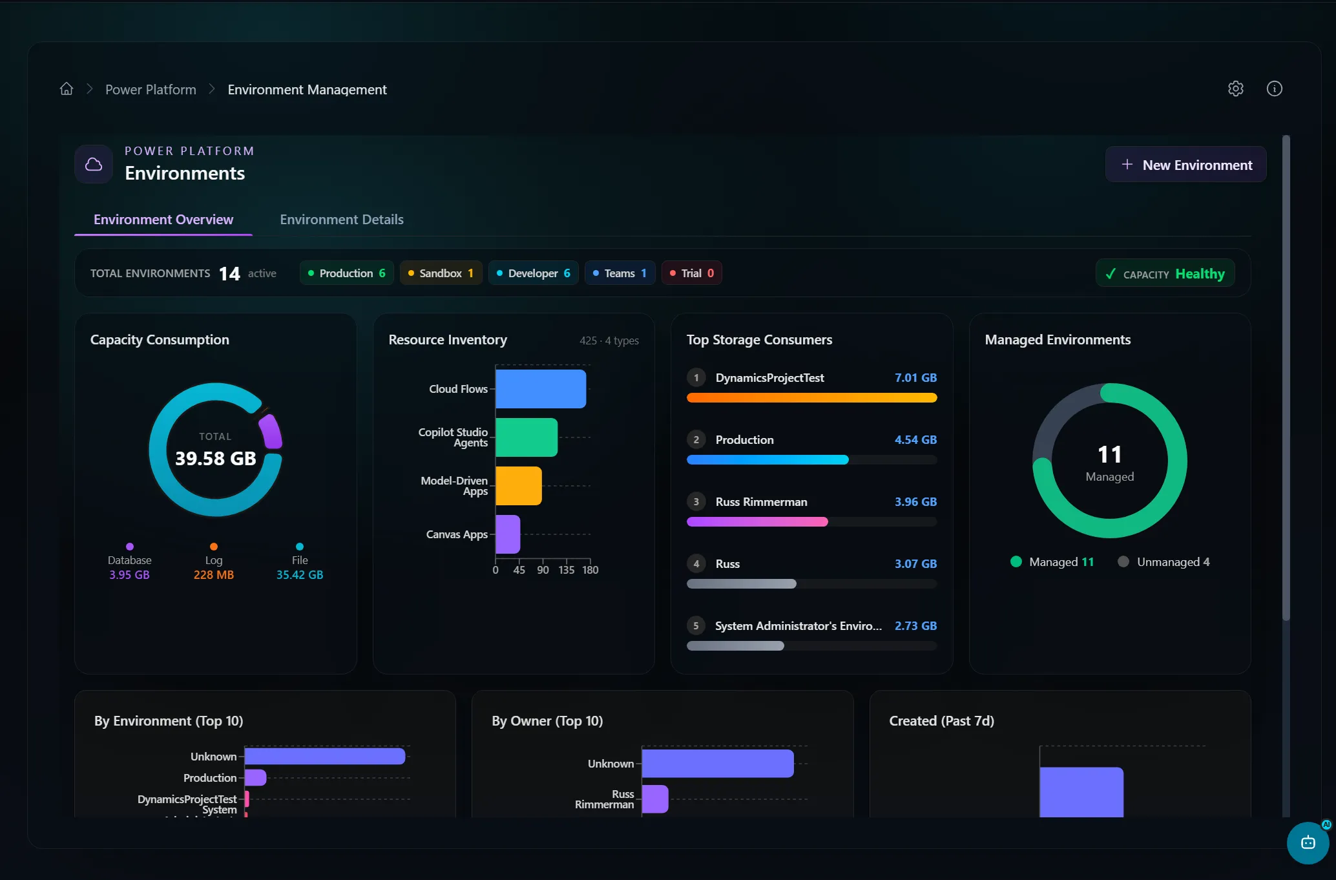Click Russ Rimmerman bar in By Owner
The height and width of the screenshot is (880, 1336).
pos(655,799)
